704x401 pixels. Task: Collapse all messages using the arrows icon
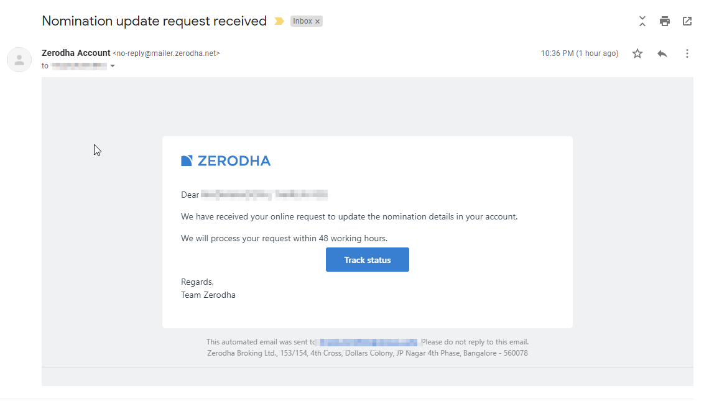click(642, 21)
